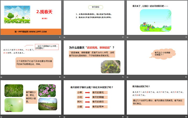Click the animation star icon under slide 7
This screenshot has height=118, width=188.
tap(1, 117)
